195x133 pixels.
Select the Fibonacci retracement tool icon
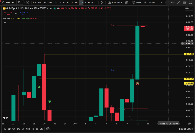point(184,2)
